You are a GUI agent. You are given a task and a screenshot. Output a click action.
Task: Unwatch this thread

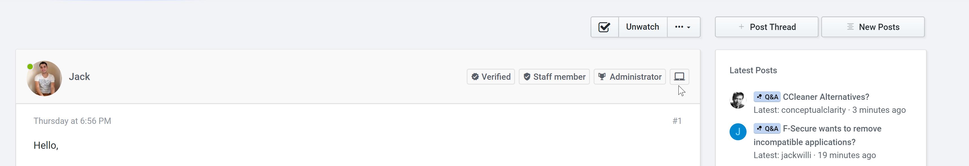(642, 27)
